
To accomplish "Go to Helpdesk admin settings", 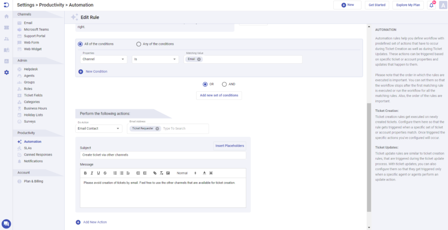I will tap(31, 69).
